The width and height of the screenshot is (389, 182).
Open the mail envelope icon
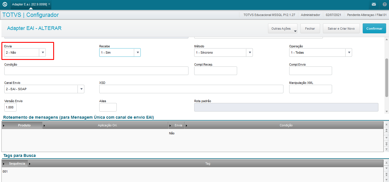click(x=374, y=5)
